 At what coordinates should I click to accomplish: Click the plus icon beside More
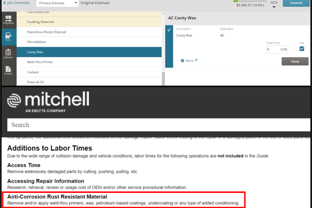click(x=182, y=60)
